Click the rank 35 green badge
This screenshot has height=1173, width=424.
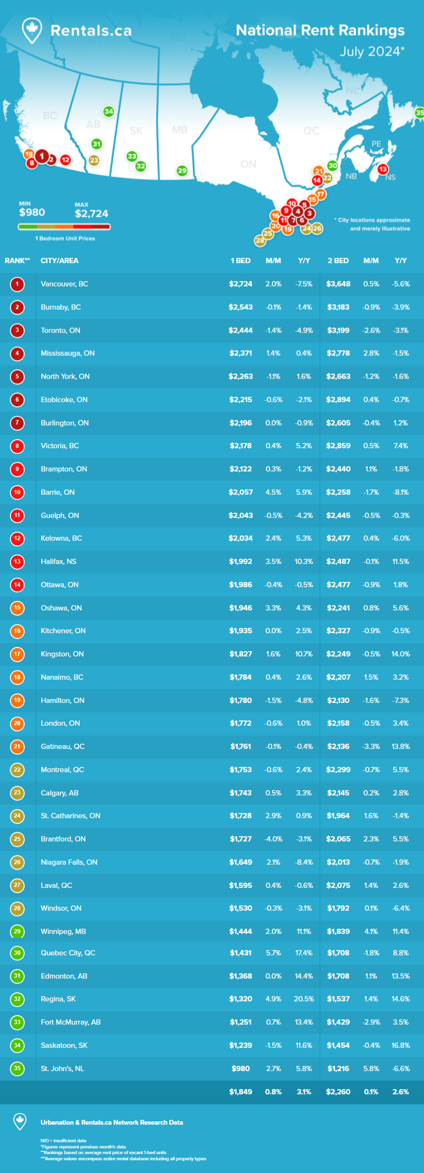(17, 1068)
